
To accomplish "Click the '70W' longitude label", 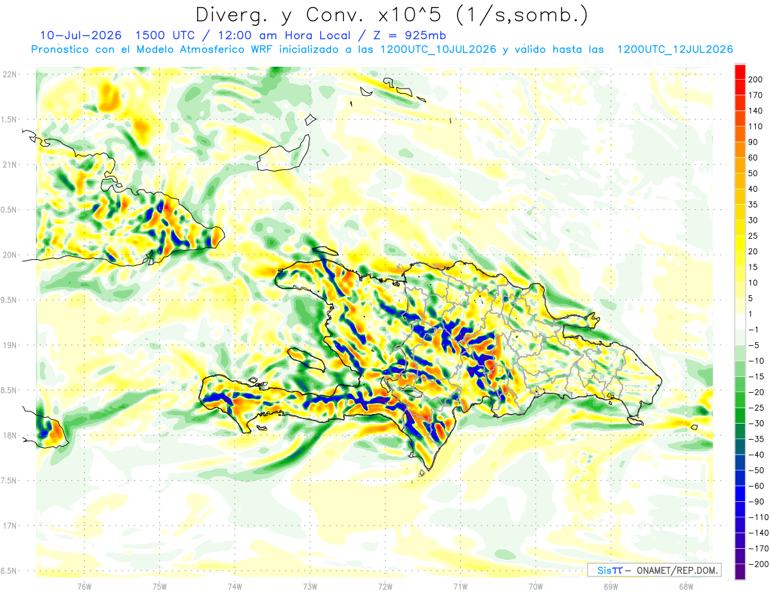I will point(535,586).
